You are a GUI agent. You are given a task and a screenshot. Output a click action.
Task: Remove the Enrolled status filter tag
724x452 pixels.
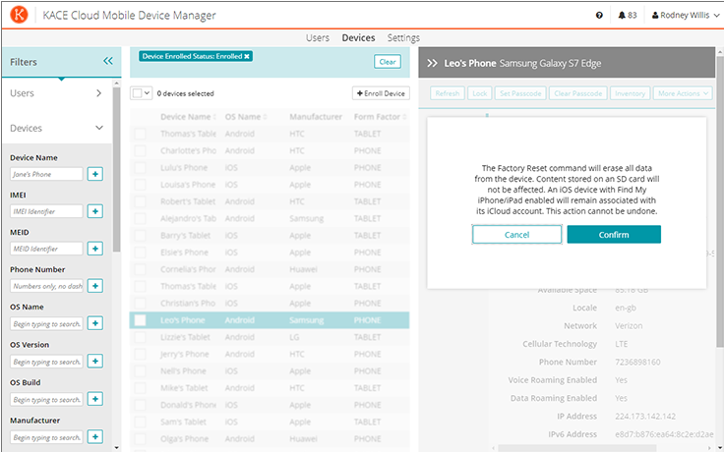click(247, 56)
